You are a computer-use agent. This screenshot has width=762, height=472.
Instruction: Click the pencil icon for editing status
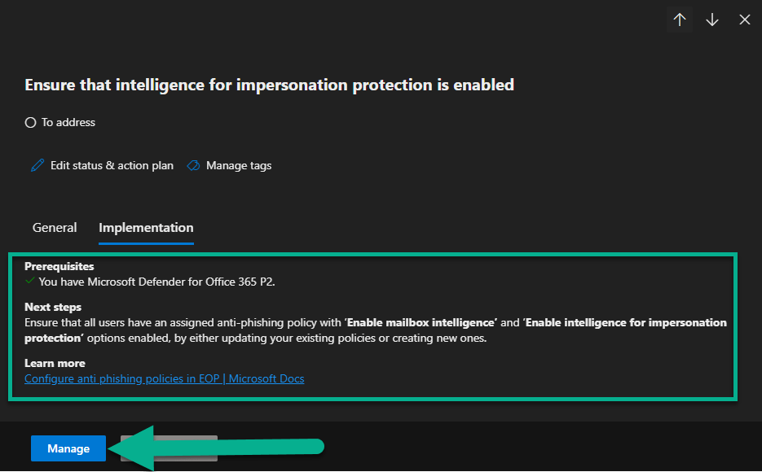point(37,165)
